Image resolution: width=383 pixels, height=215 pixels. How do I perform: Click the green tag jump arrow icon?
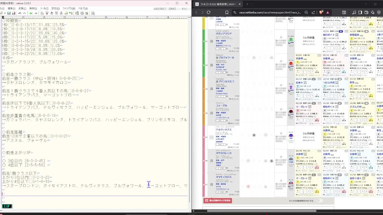31,13
